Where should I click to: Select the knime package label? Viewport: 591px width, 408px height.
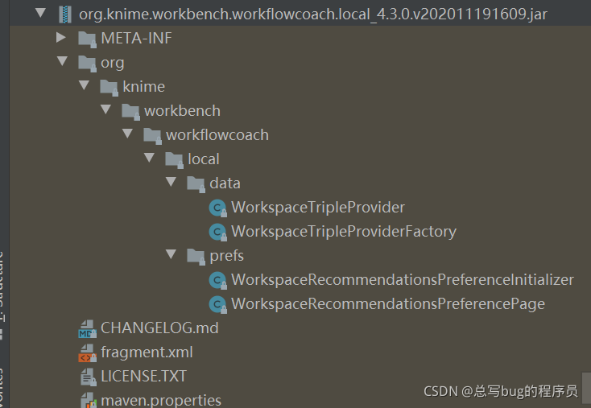click(143, 87)
